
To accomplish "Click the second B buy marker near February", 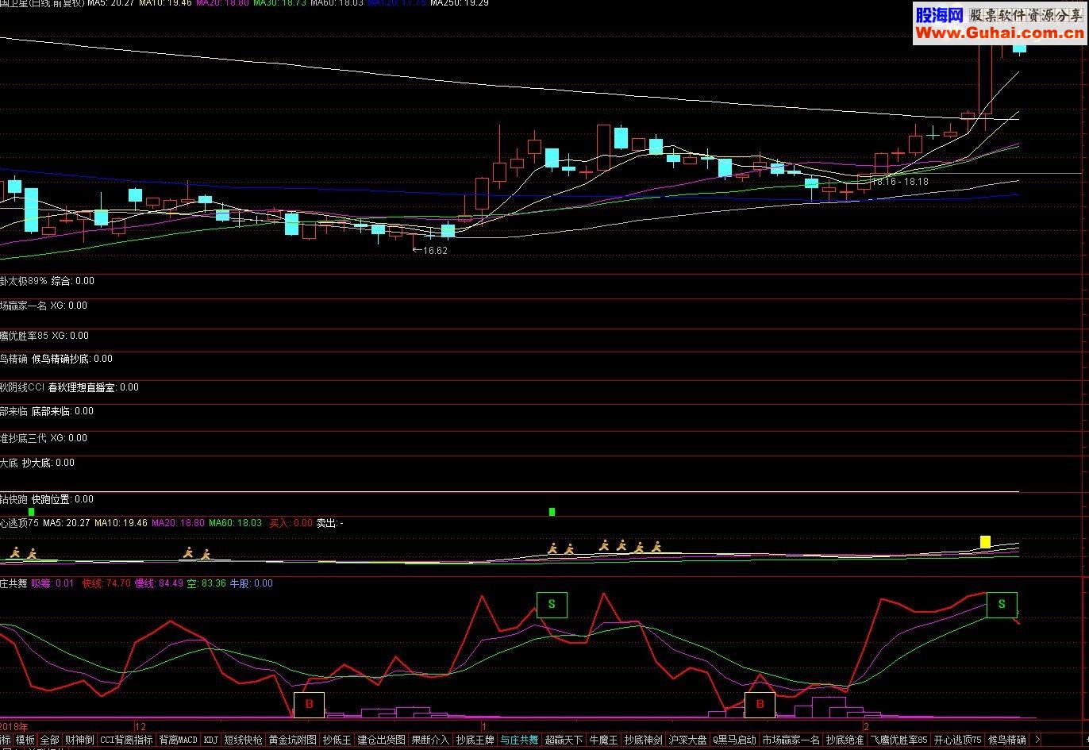I will point(760,705).
